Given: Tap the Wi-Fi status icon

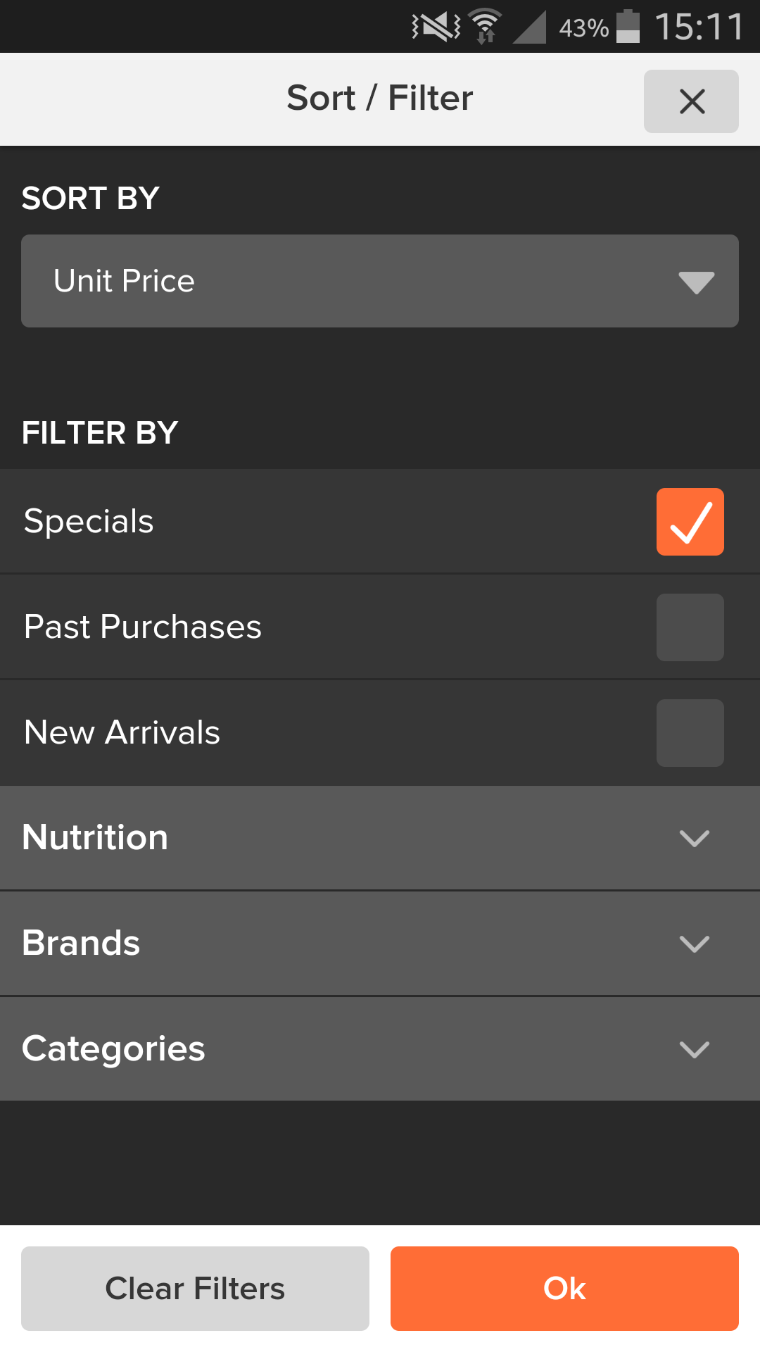Looking at the screenshot, I should tap(485, 27).
